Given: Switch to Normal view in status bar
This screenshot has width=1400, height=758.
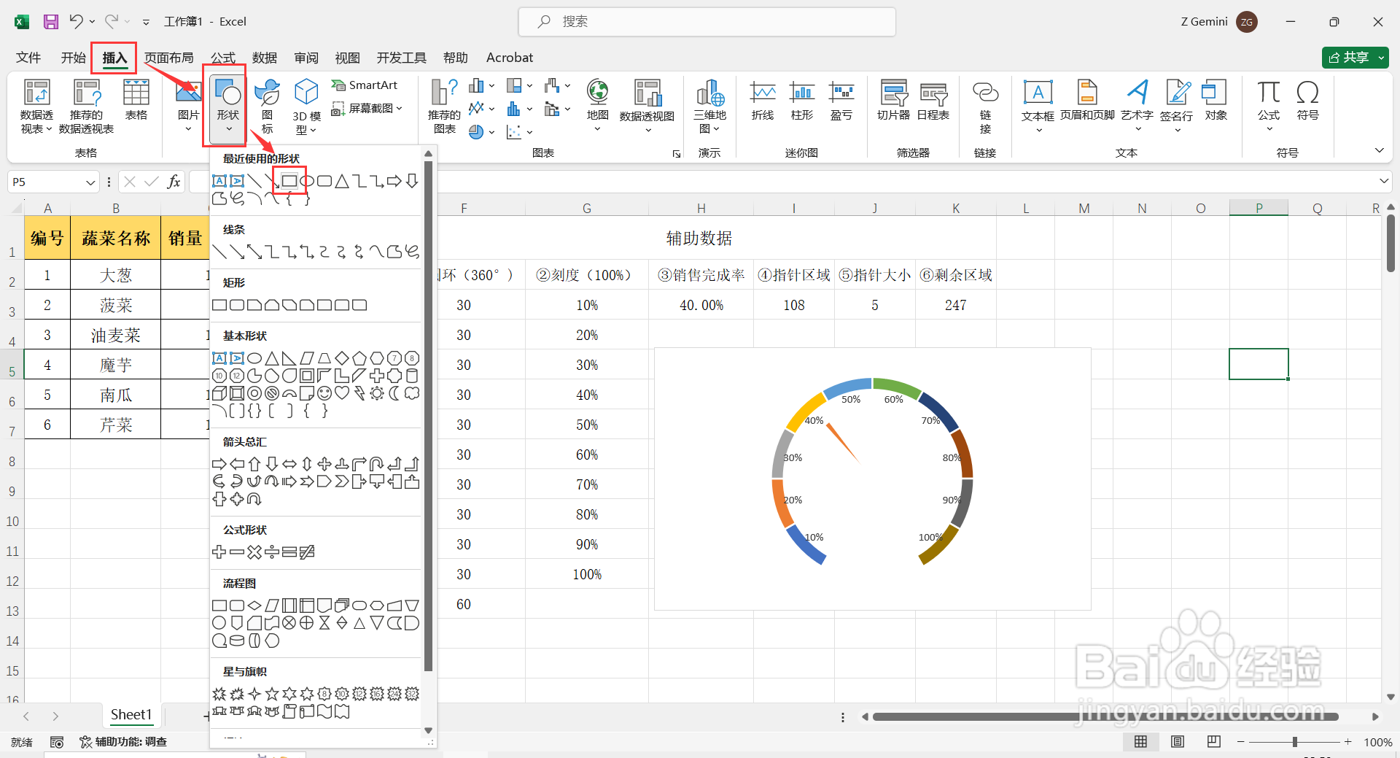Looking at the screenshot, I should 1141,742.
